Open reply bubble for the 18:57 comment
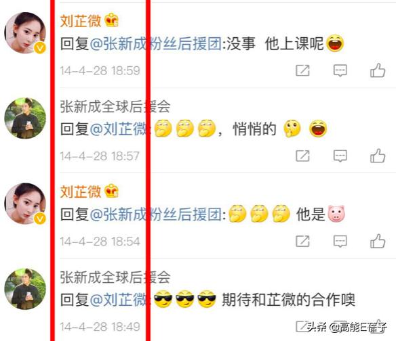This screenshot has height=341, width=396. click(340, 156)
